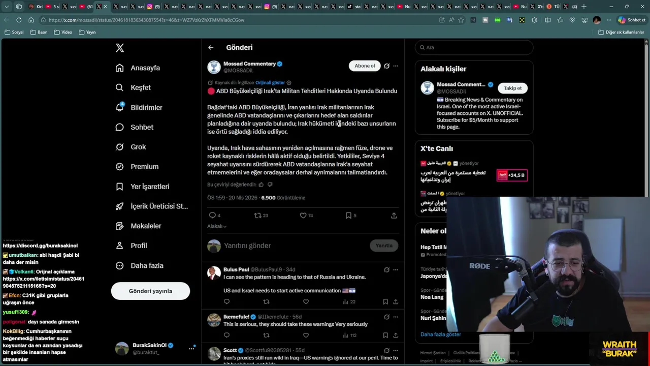Image resolution: width=650 pixels, height=366 pixels.
Task: Open Basın bookmarks folder
Action: coord(39,32)
